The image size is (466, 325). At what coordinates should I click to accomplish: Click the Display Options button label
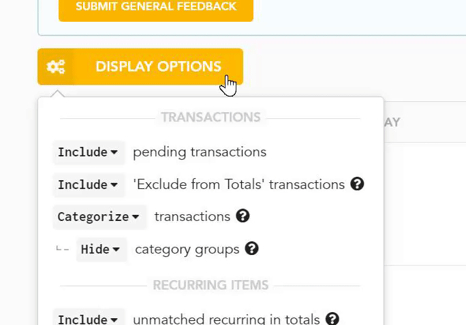click(x=158, y=67)
